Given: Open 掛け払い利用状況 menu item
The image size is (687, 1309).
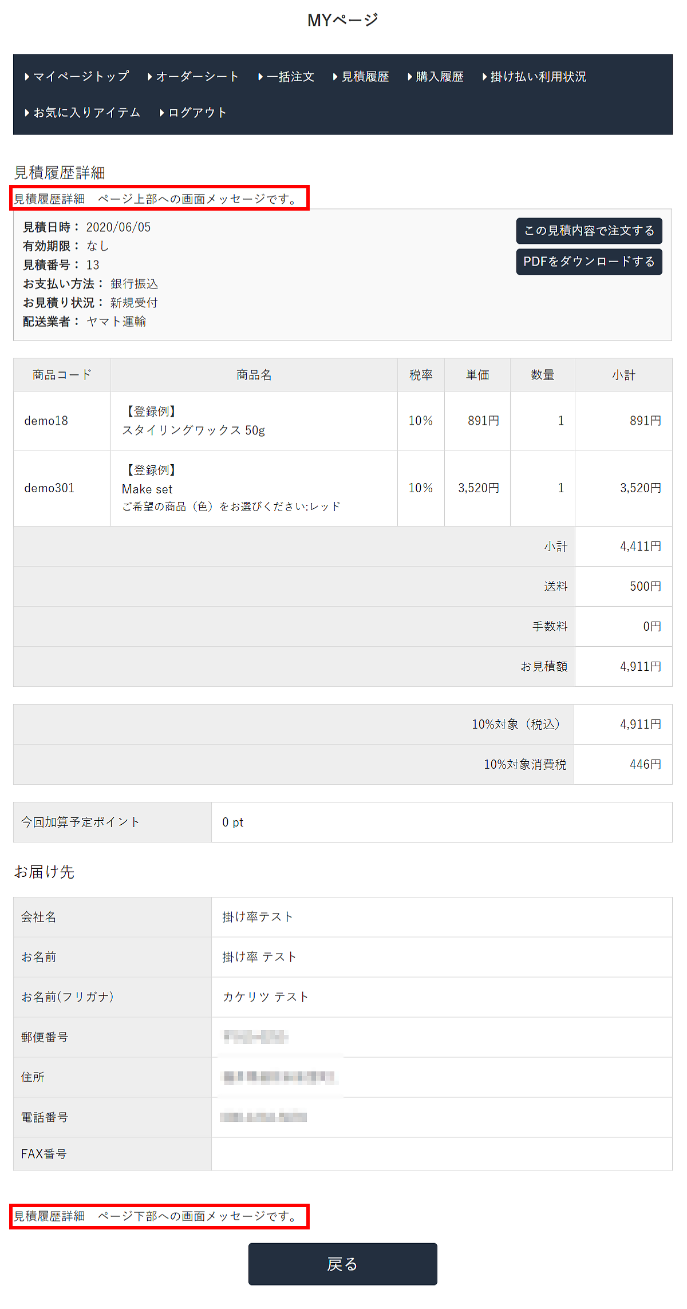Looking at the screenshot, I should tap(538, 77).
